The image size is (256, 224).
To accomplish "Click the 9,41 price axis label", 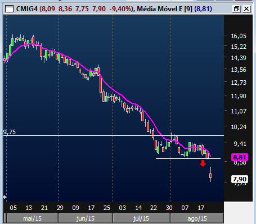I will click(x=240, y=144).
